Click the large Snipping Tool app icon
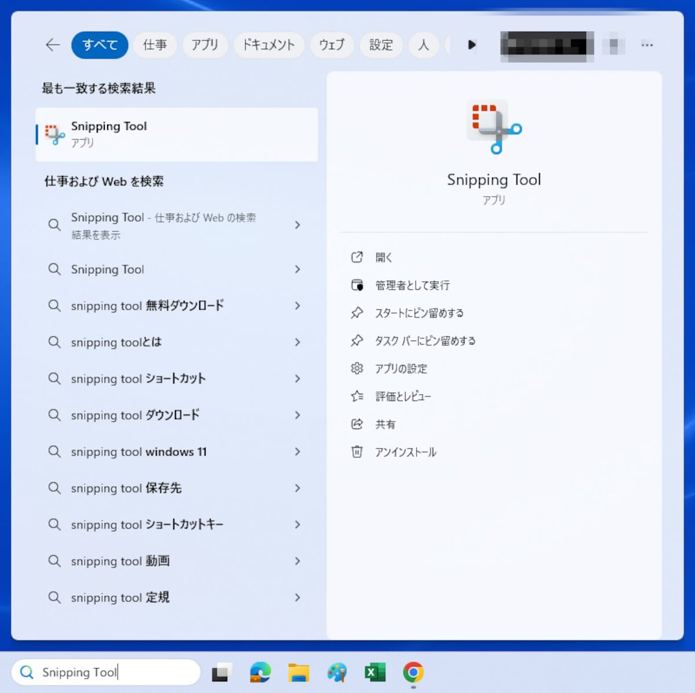This screenshot has height=693, width=695. click(494, 127)
